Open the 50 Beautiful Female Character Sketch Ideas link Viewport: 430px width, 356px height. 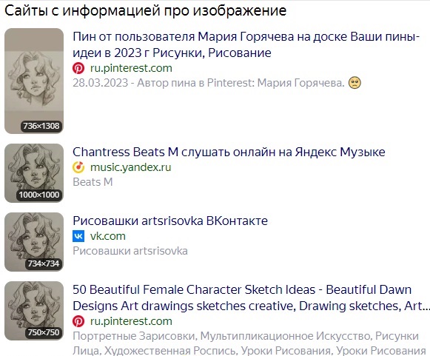[251, 298]
